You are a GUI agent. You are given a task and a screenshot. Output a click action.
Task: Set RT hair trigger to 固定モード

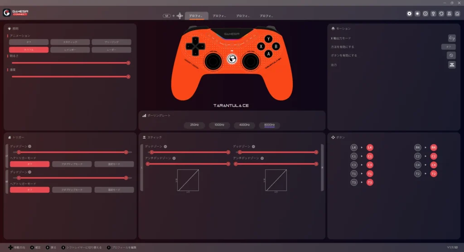point(114,190)
